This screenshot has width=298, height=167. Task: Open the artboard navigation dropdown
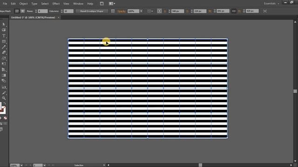click(44, 165)
